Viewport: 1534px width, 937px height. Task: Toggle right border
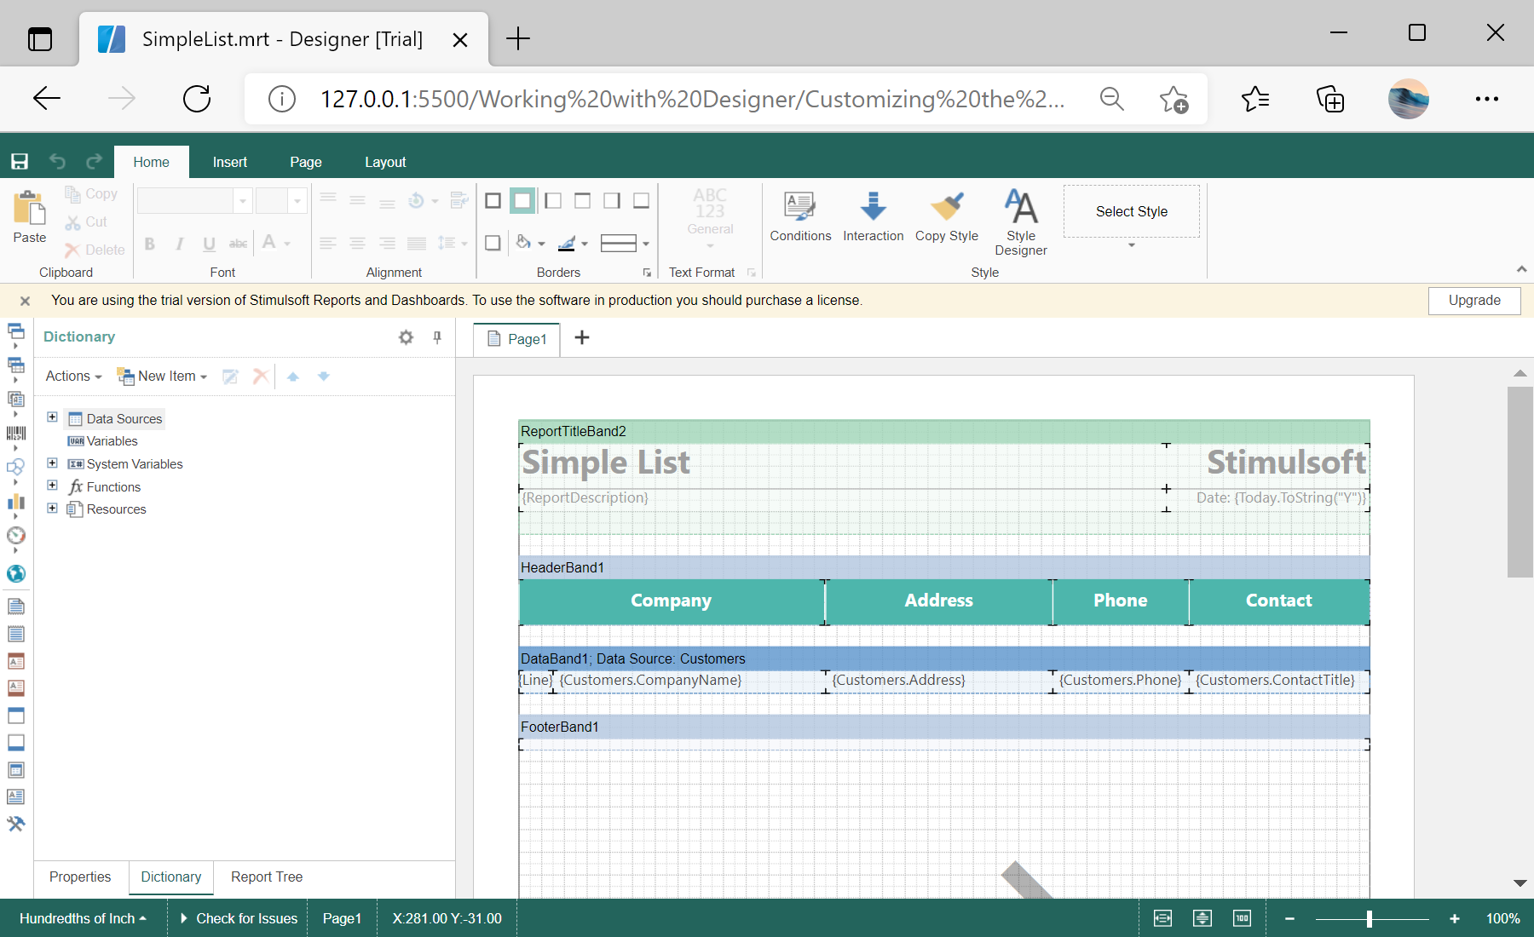(x=612, y=201)
